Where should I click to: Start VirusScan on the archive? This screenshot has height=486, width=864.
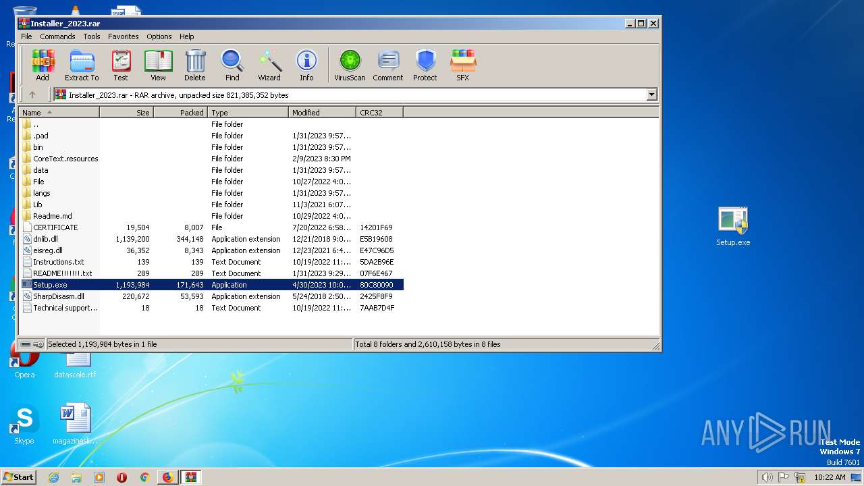(x=350, y=65)
